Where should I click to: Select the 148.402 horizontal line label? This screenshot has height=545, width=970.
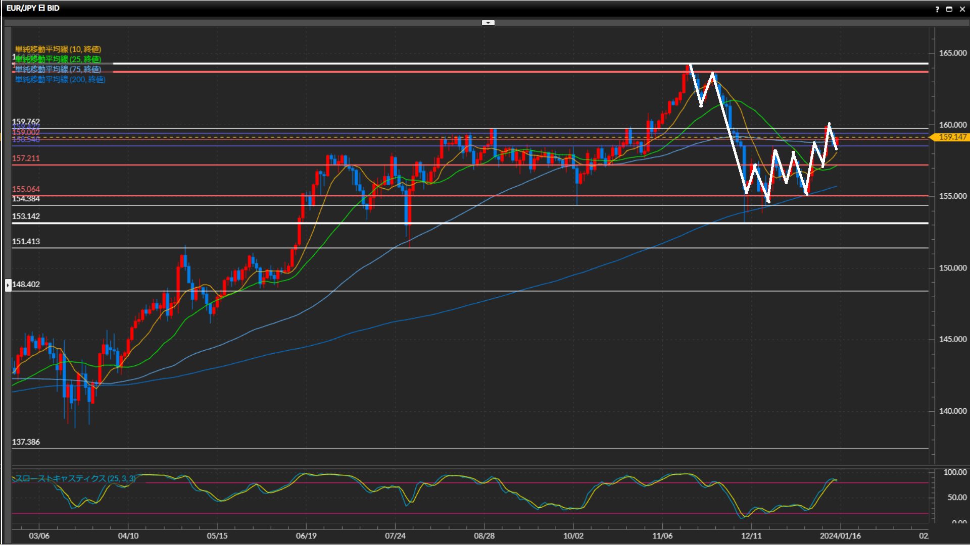[26, 285]
